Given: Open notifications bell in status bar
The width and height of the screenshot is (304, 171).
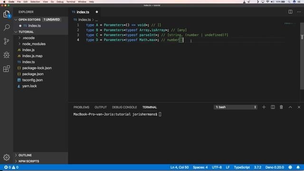Looking at the screenshot, I should [298, 167].
